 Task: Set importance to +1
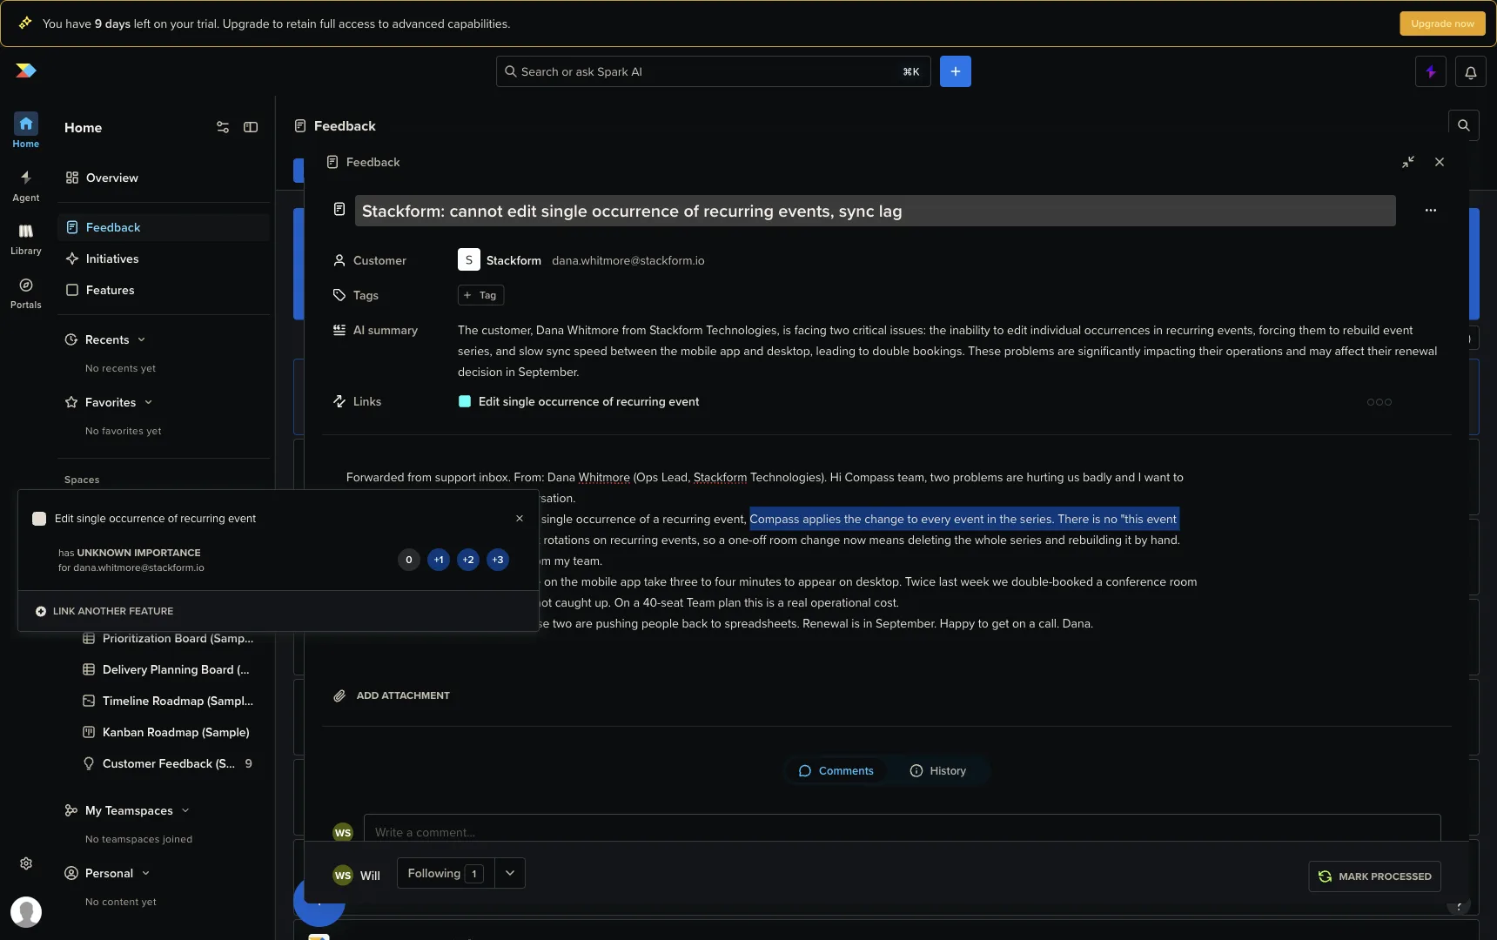tap(439, 560)
